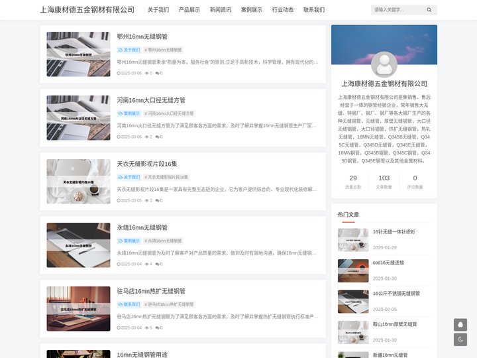Click thumbnail of 鞍山16mn厚壁无缝管 hot article
This screenshot has width=477, height=358.
coord(353,332)
